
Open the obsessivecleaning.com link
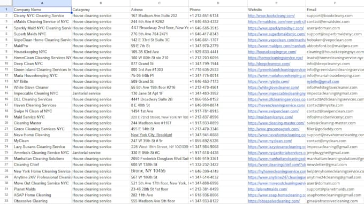[x=274, y=201]
